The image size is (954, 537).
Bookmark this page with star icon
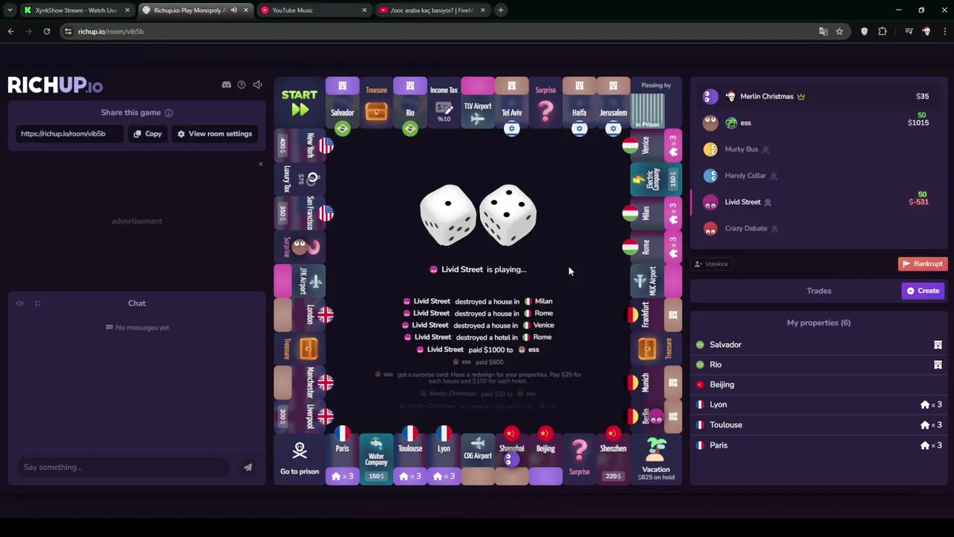839,31
